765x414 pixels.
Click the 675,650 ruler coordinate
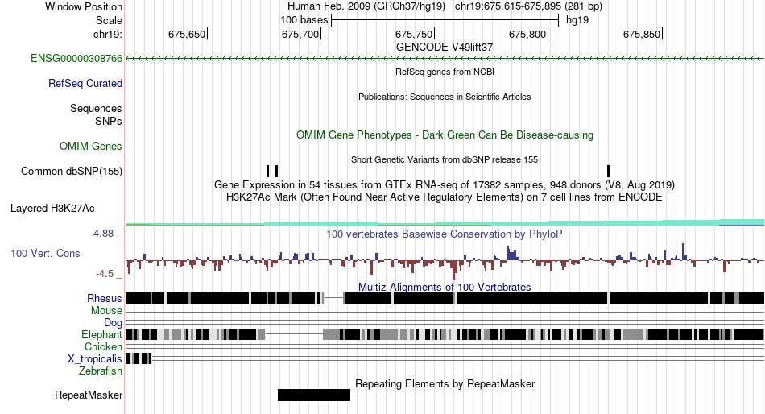pos(187,34)
